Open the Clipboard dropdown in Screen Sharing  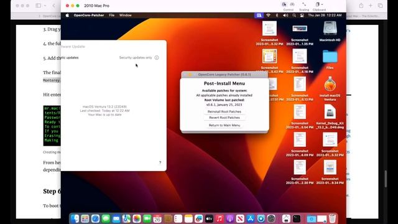319,4
